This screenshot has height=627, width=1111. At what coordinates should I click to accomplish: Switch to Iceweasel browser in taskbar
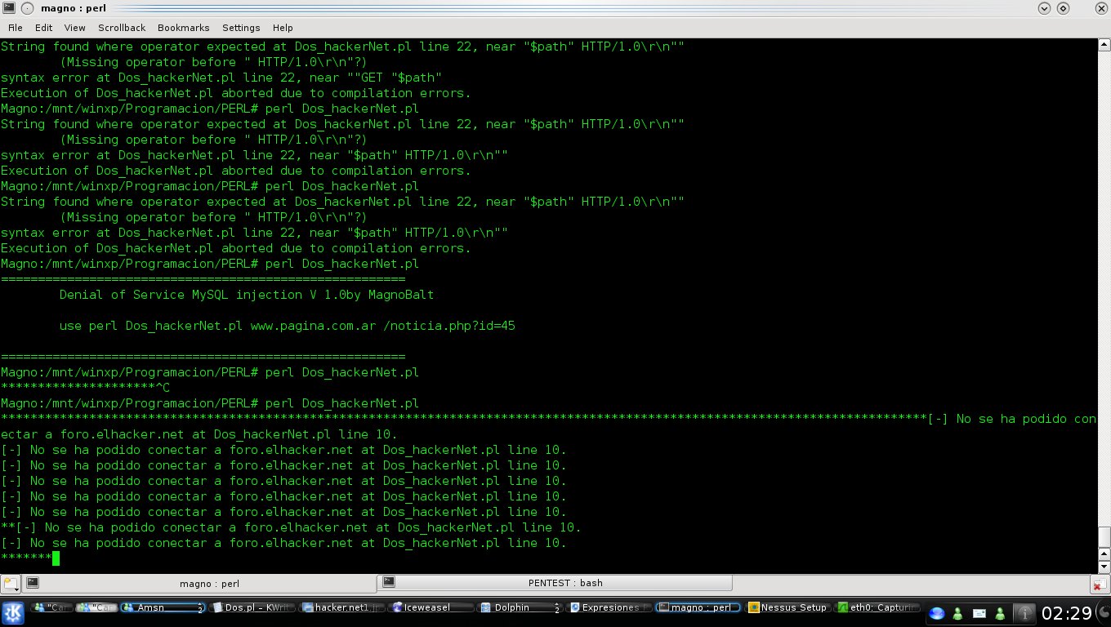[x=432, y=607]
